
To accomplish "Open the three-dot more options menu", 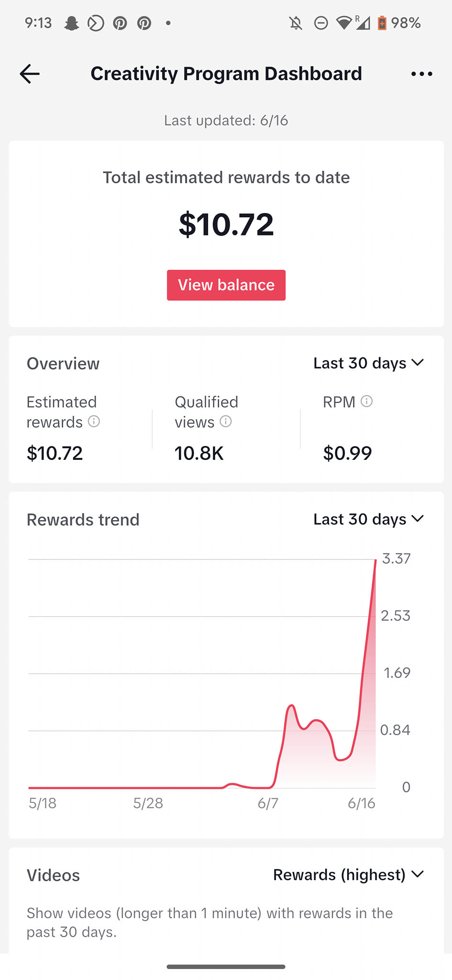I will (421, 74).
